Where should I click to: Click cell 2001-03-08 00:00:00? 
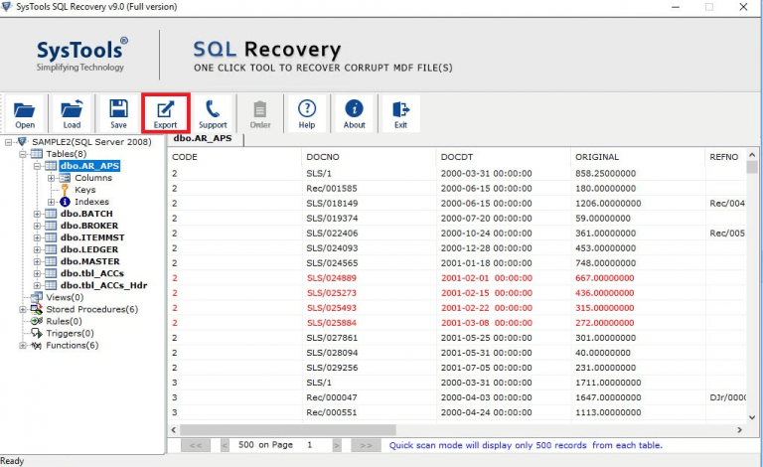[x=486, y=323]
